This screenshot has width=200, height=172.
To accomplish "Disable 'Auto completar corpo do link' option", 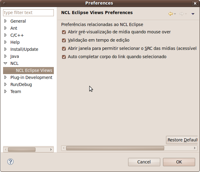I will click(64, 57).
